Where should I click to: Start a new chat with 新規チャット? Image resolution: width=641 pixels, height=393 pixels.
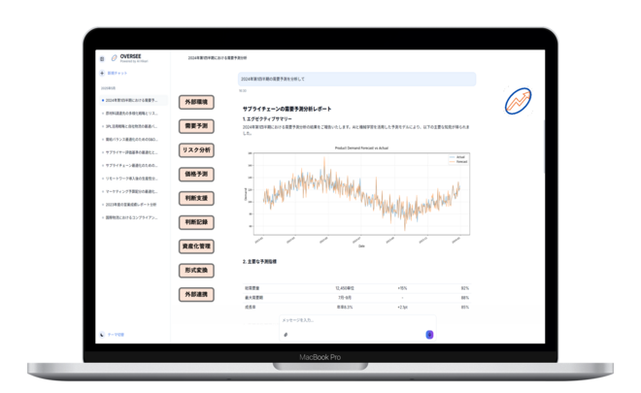click(x=116, y=73)
